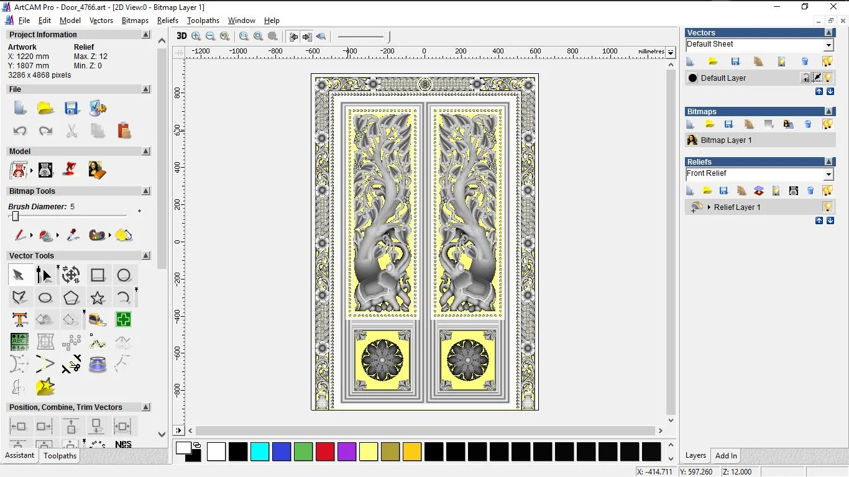Open the Toolpaths menu

(203, 20)
